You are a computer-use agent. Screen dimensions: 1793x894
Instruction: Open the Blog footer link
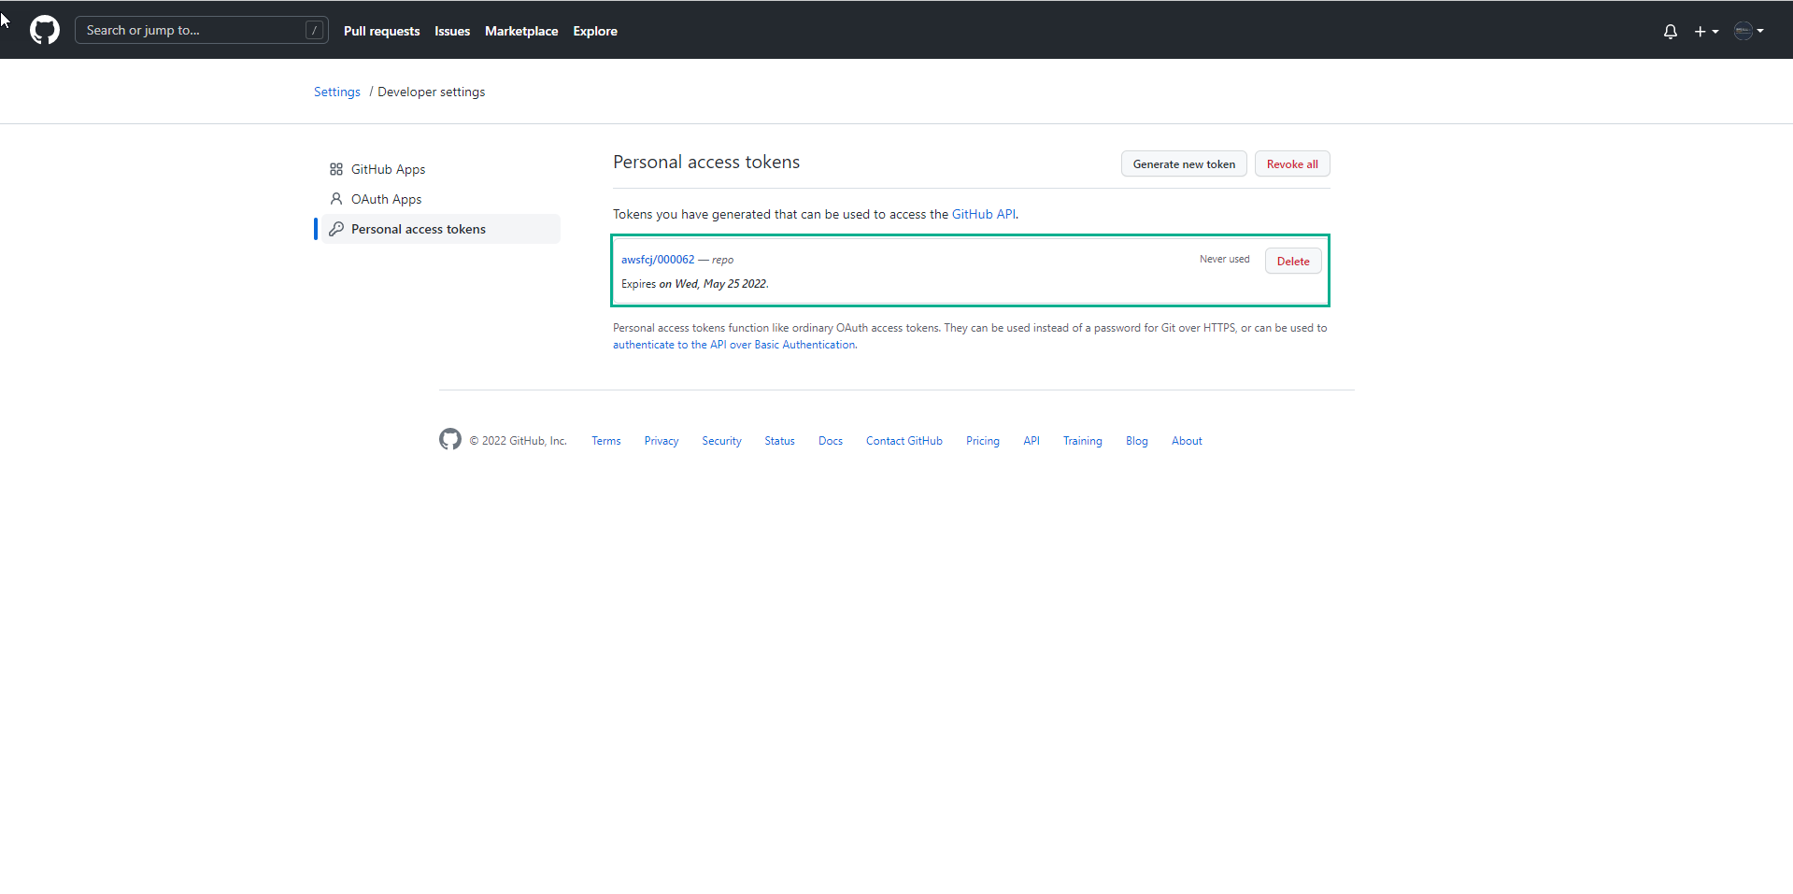1137,441
